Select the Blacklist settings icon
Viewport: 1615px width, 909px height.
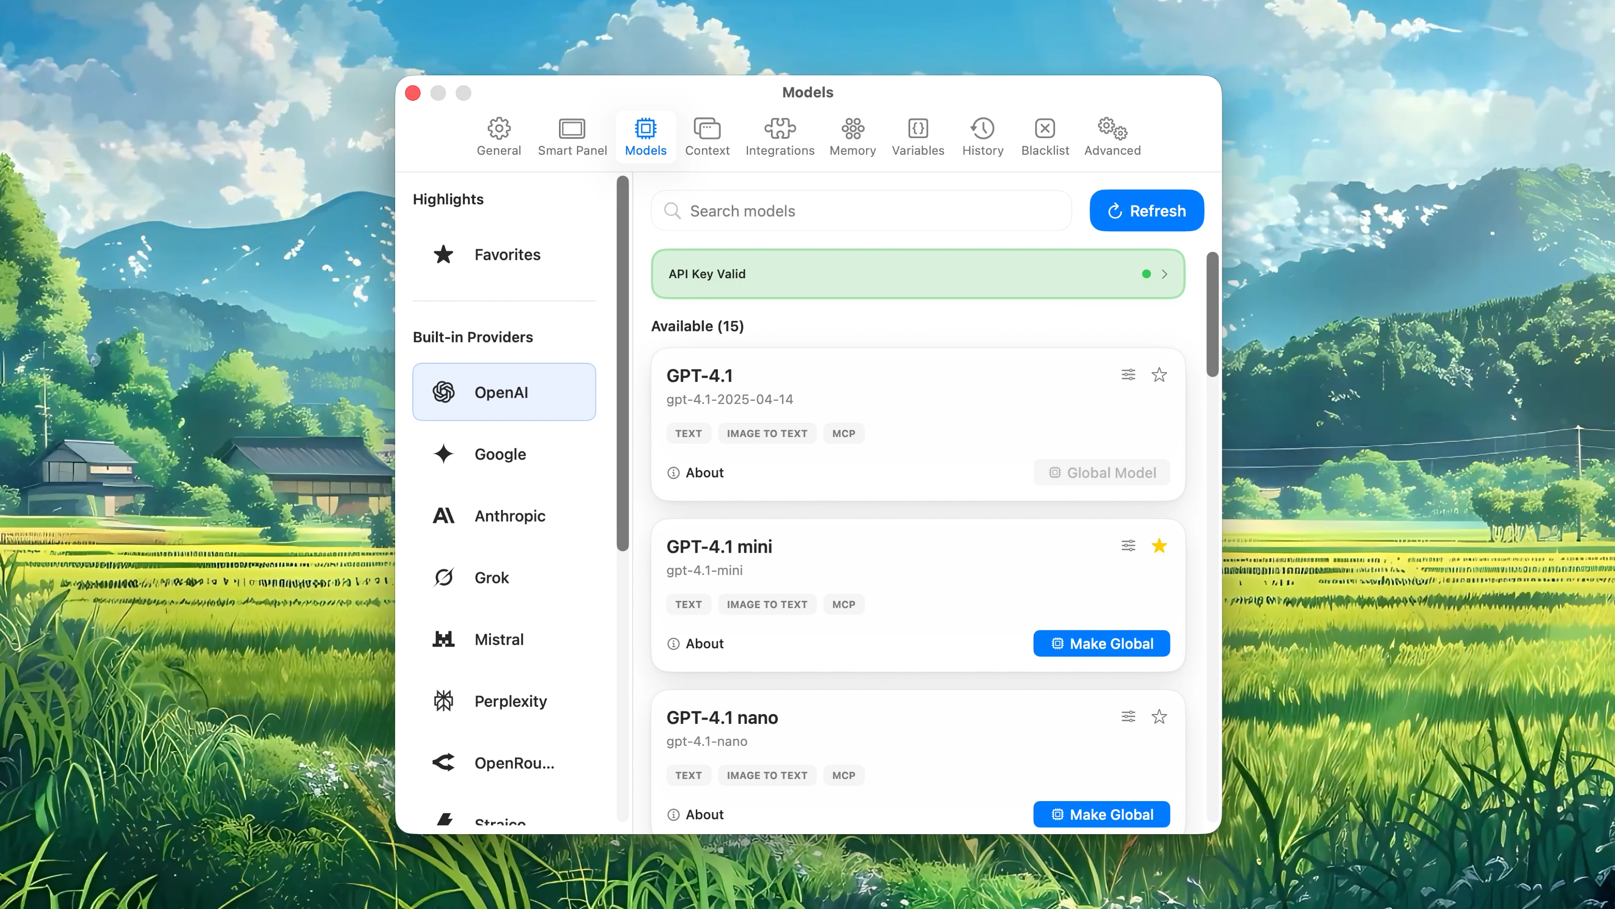coord(1044,136)
